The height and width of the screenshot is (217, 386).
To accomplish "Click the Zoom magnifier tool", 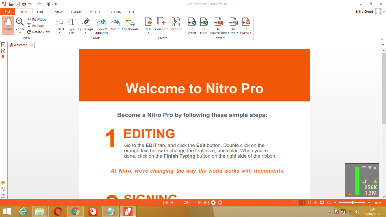I will [x=20, y=21].
